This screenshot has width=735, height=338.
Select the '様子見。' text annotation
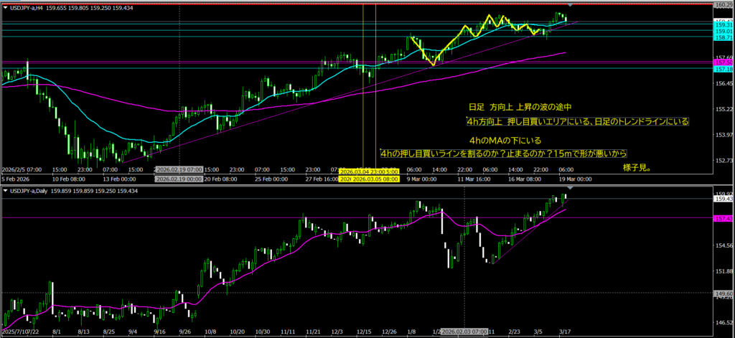click(x=637, y=167)
